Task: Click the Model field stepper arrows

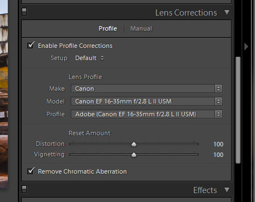Action: click(218, 101)
